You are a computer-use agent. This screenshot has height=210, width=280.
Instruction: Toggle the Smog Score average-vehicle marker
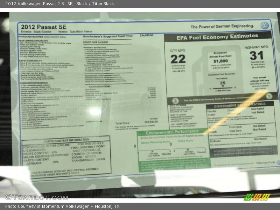pyautogui.click(x=187, y=150)
